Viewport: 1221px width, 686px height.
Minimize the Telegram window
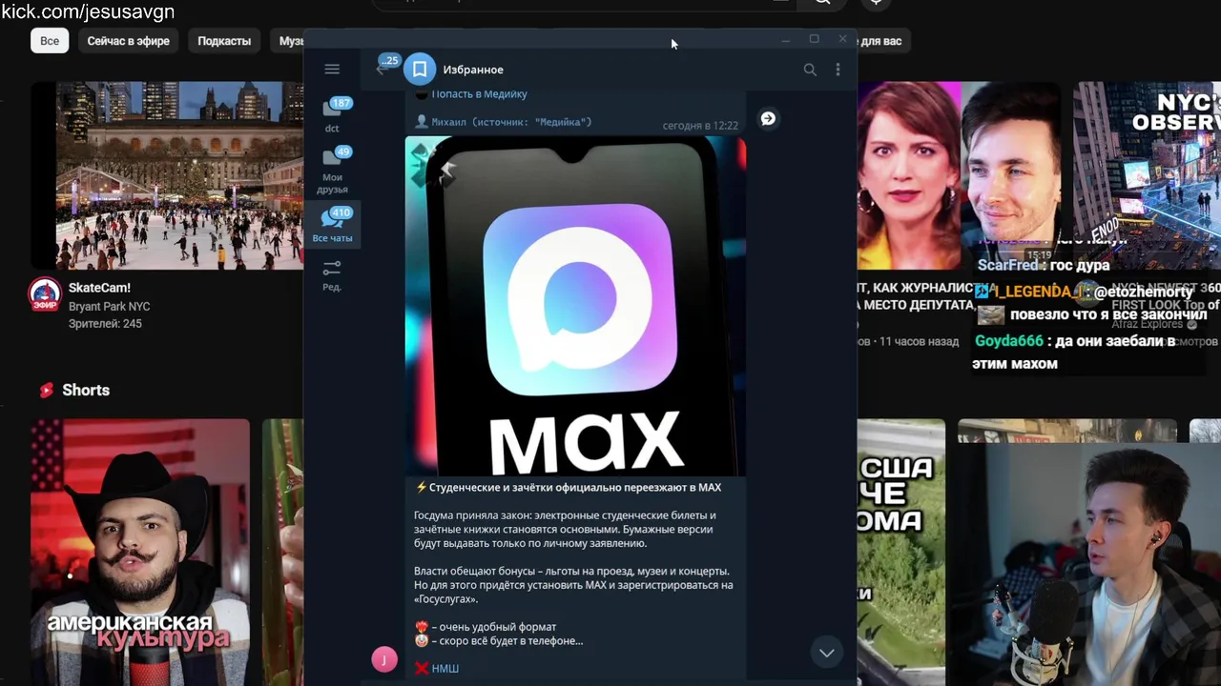[786, 39]
